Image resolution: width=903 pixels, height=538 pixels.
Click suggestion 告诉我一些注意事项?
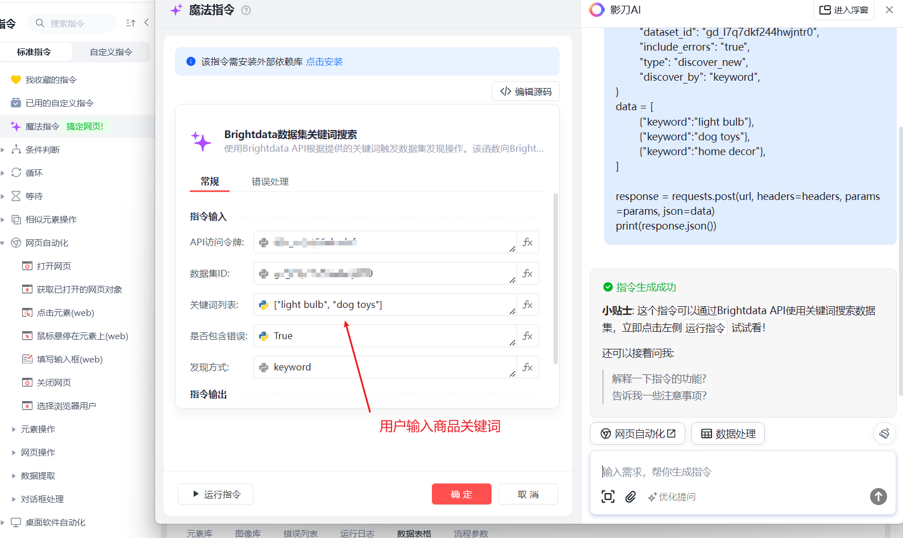[x=659, y=395]
